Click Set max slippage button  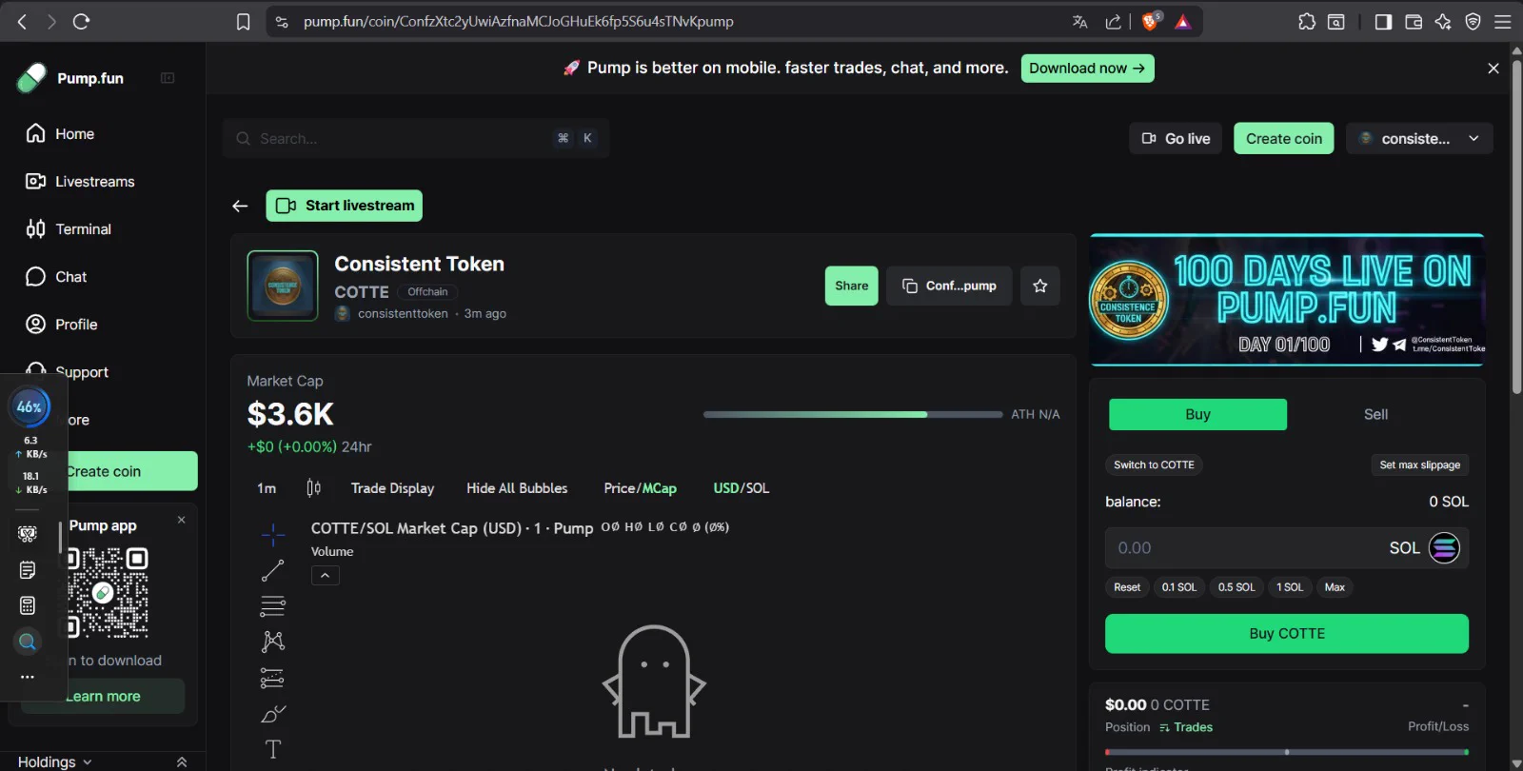click(1419, 465)
